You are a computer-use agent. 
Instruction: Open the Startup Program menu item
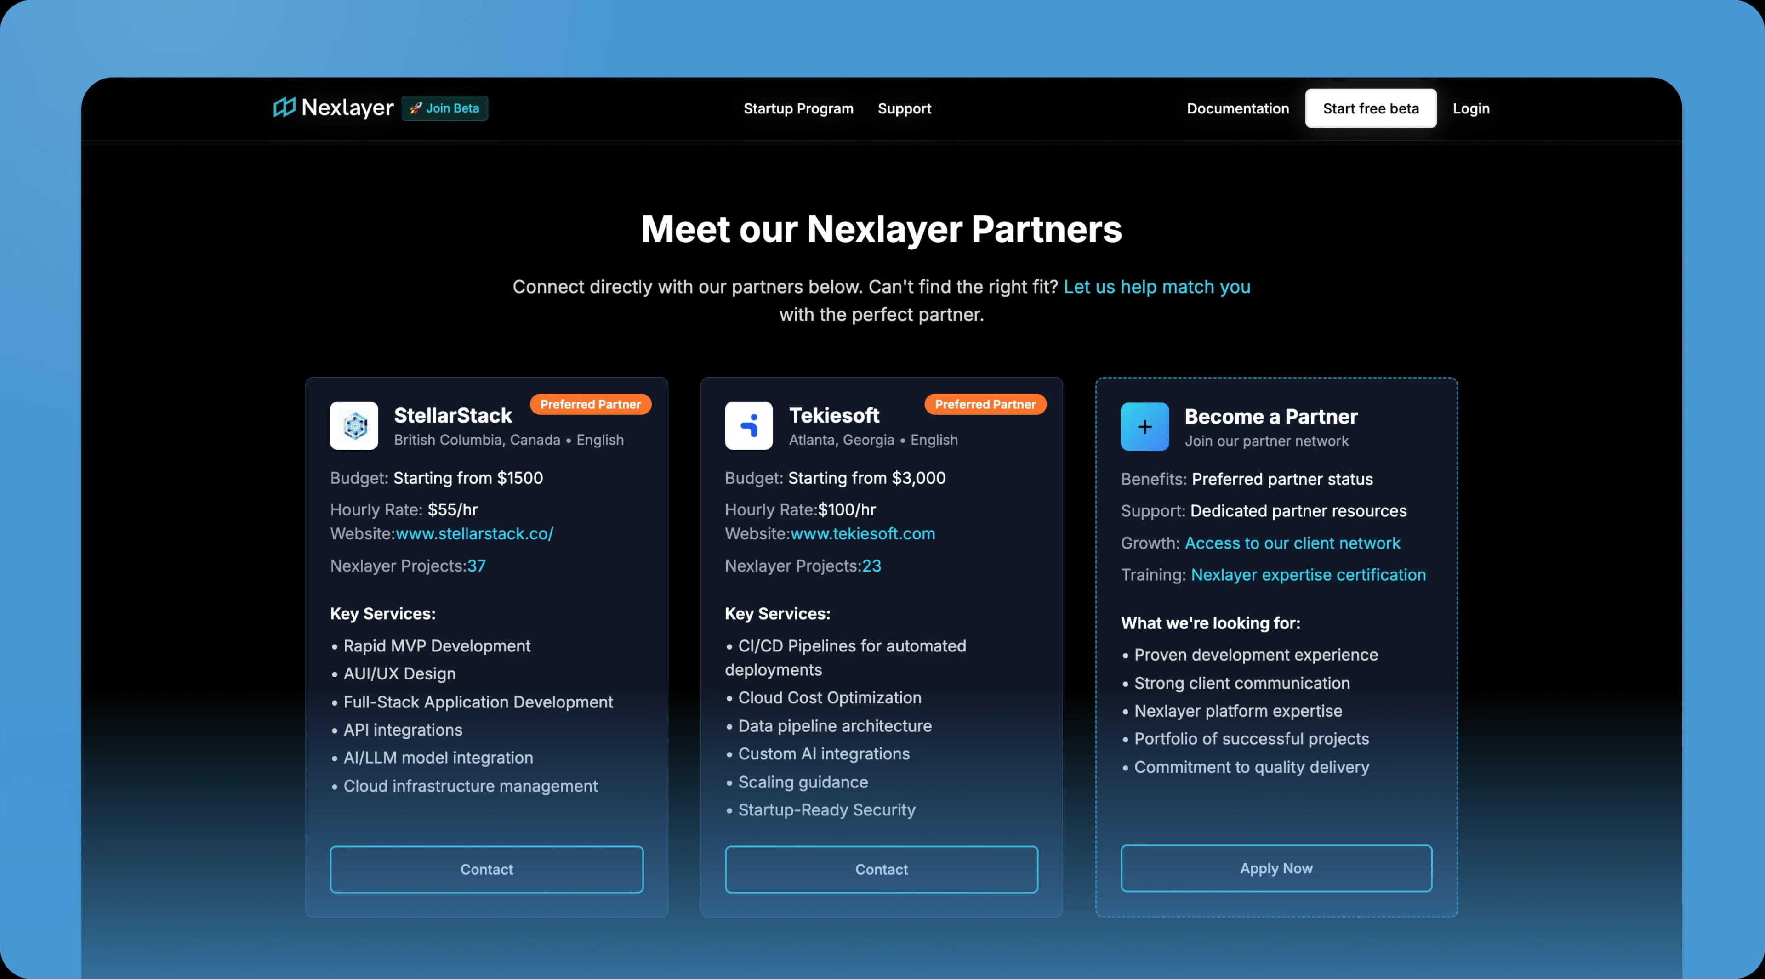point(797,108)
